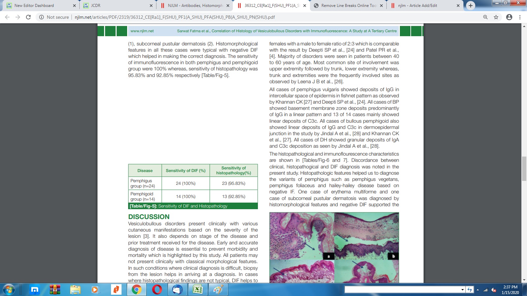Screen dimensions: 527x296
Task: Go forward using the browser forward arrow
Action: [18, 17]
